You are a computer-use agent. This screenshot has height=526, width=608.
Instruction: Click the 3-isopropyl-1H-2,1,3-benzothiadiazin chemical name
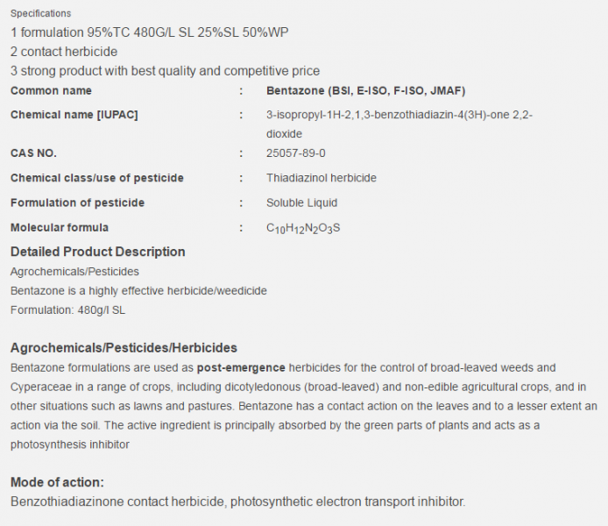(399, 124)
